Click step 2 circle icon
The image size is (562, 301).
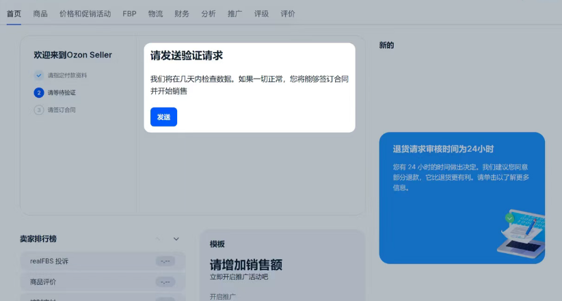click(x=39, y=92)
